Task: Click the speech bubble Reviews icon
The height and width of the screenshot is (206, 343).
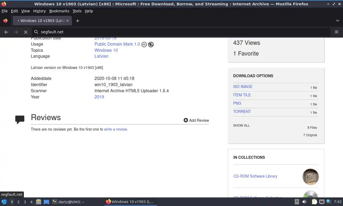Action: tap(20, 120)
